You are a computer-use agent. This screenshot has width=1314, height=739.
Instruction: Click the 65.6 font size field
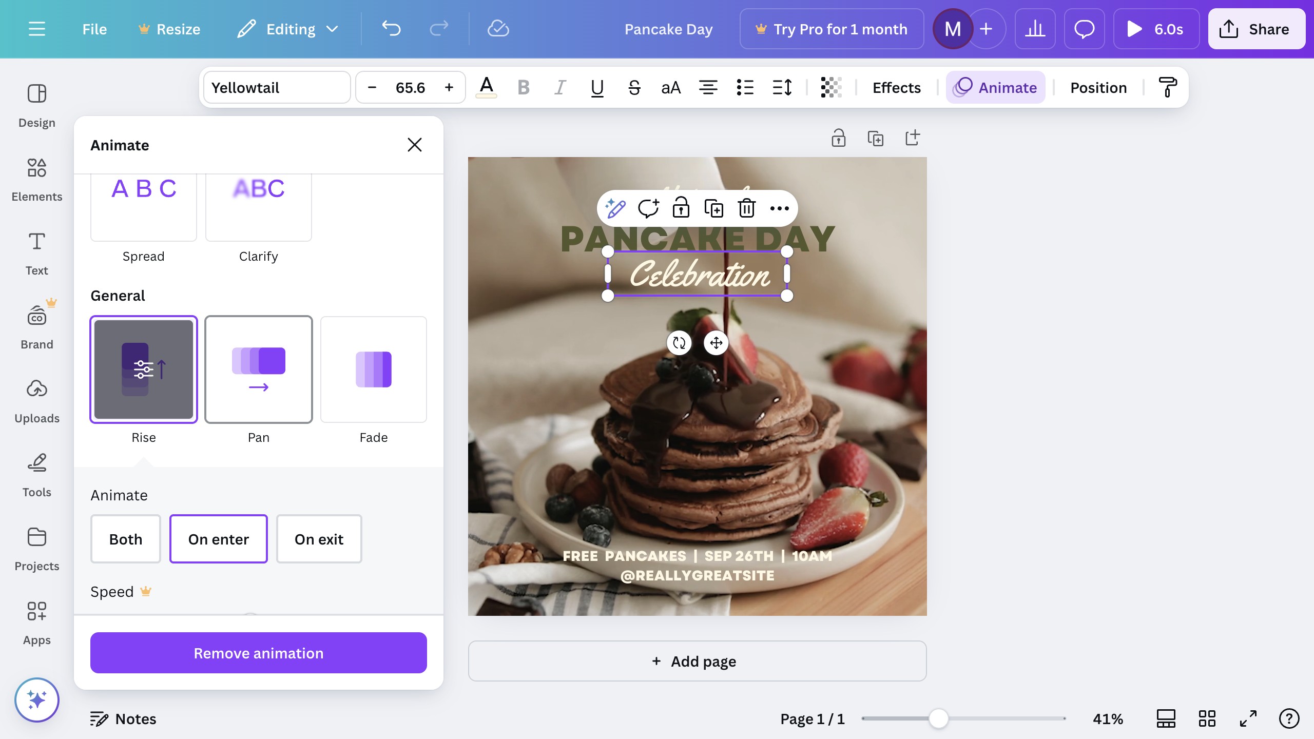coord(411,88)
